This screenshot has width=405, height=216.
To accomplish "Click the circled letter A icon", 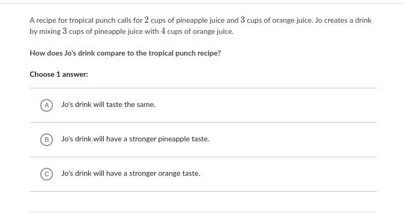I will click(47, 105).
